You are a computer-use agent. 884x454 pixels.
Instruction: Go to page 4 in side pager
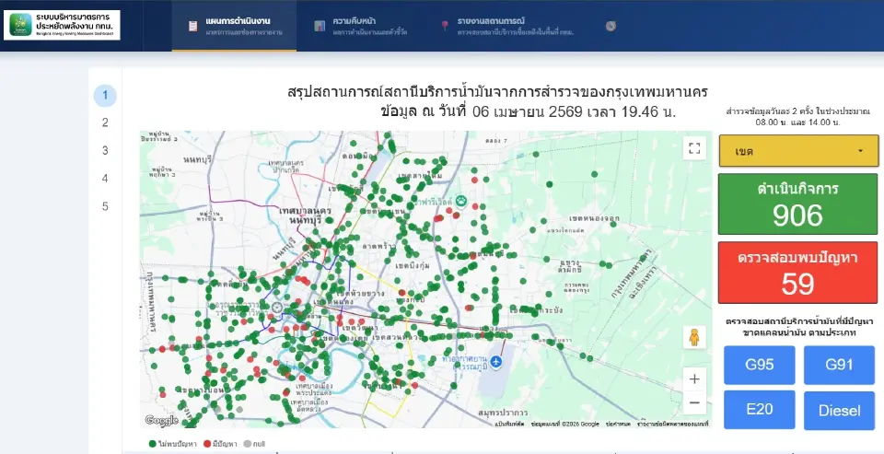[x=105, y=179]
